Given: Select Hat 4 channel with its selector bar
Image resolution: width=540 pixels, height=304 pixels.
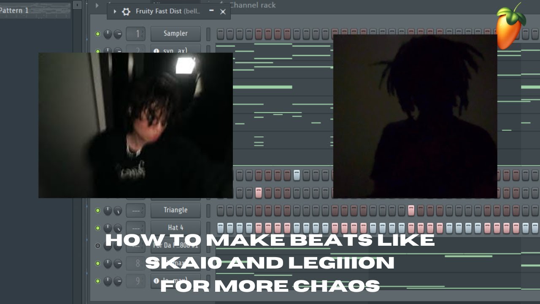Looking at the screenshot, I should (x=208, y=228).
